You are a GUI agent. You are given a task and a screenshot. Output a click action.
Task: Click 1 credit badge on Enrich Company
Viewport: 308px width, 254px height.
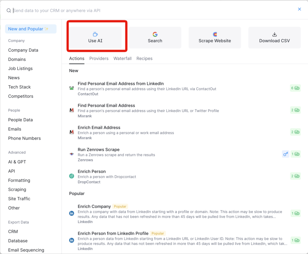click(295, 213)
